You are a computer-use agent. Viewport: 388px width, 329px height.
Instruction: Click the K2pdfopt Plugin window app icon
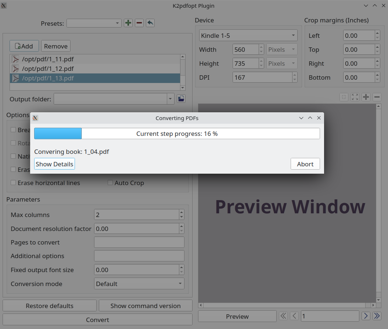pos(3,6)
